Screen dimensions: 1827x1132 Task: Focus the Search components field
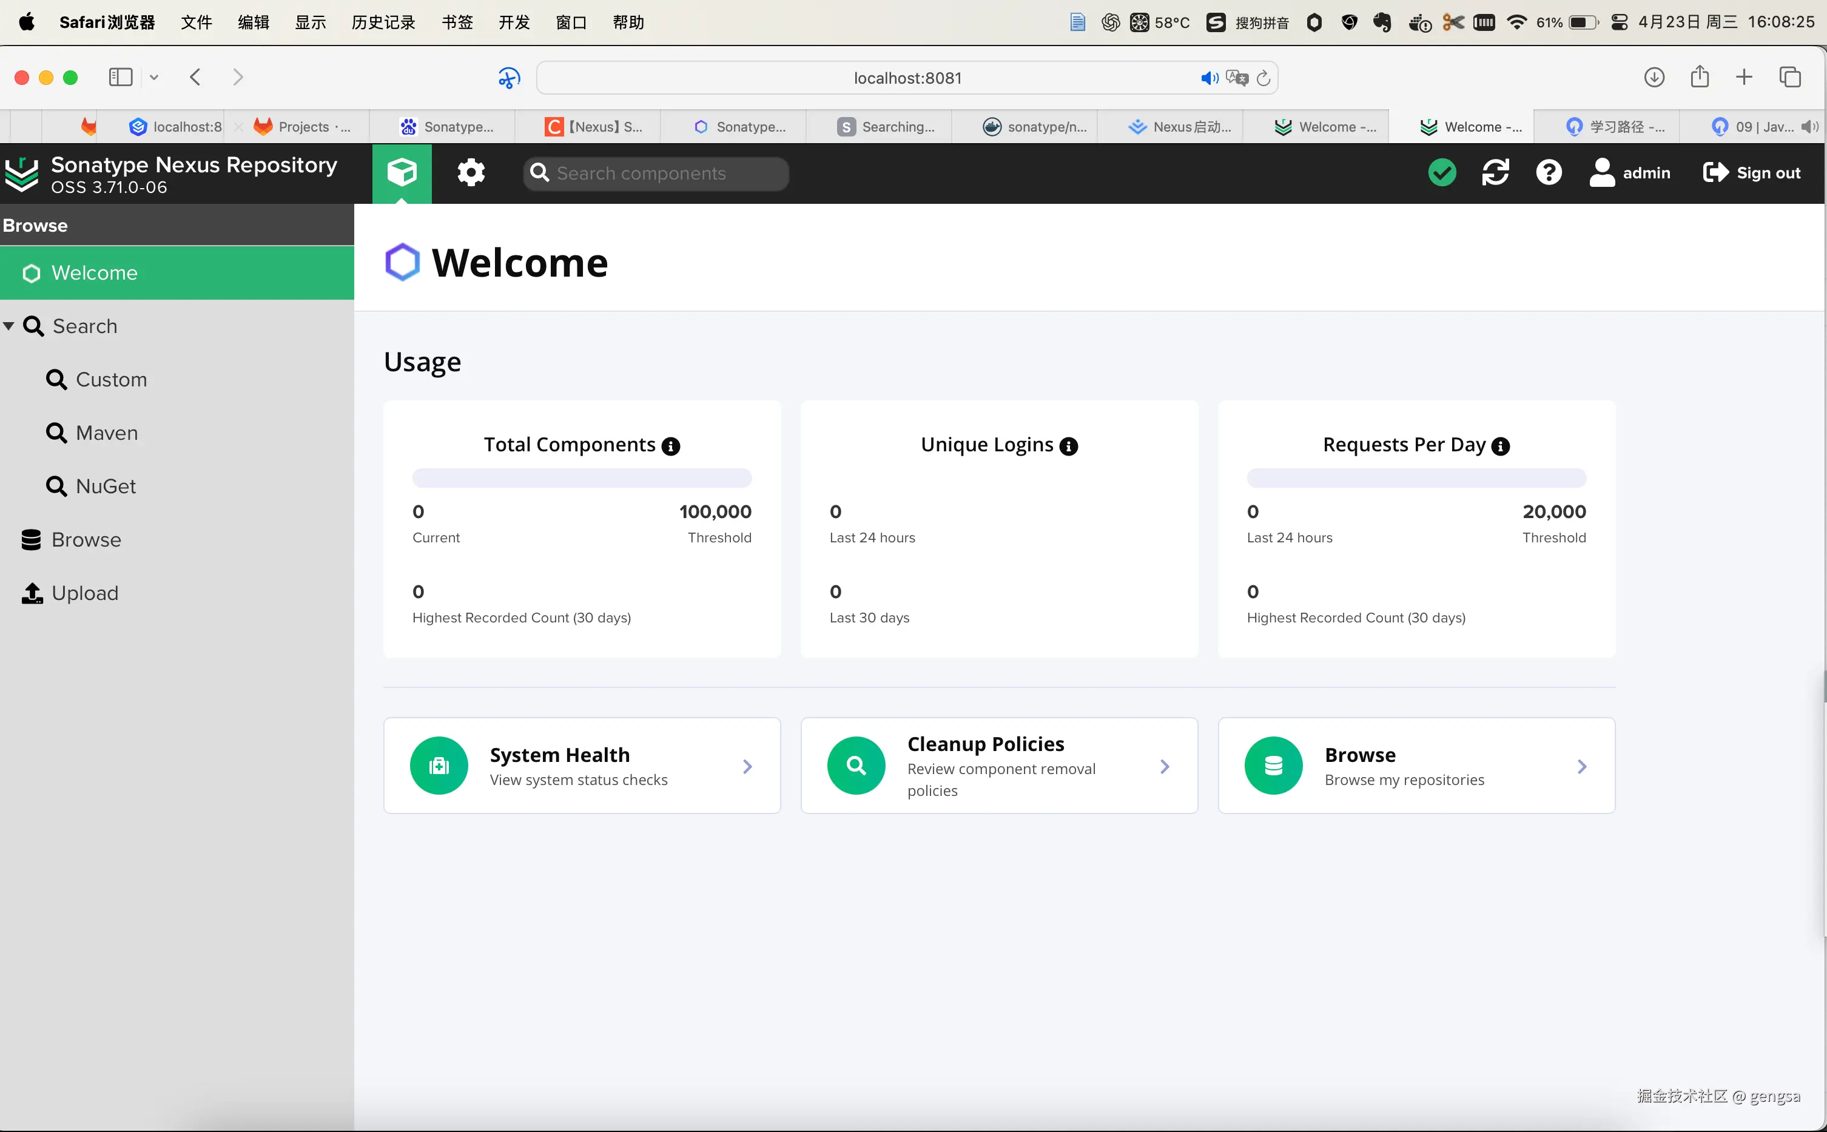(x=655, y=174)
